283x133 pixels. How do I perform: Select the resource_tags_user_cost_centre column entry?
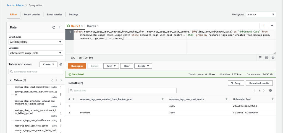[x=32, y=126]
